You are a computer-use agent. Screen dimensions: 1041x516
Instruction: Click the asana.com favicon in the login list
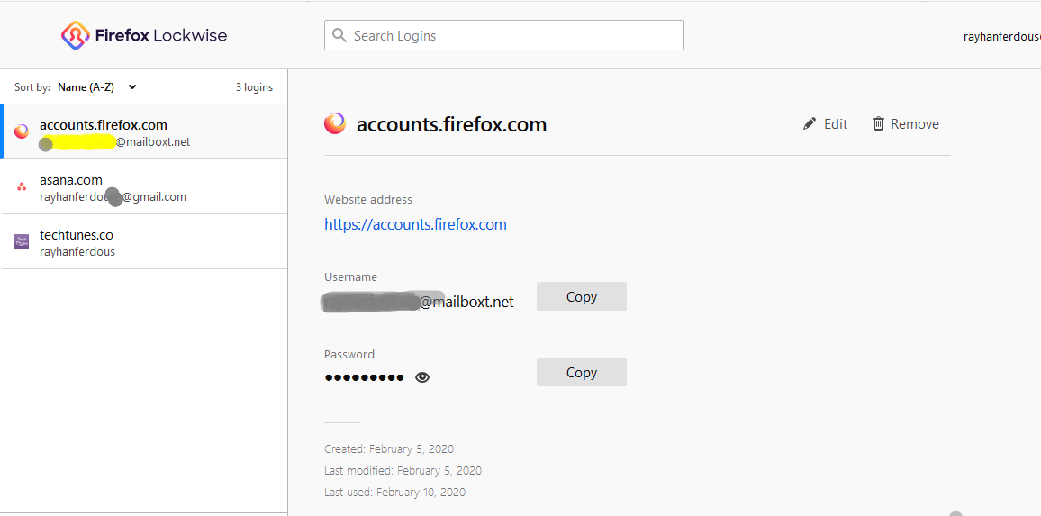(x=22, y=187)
